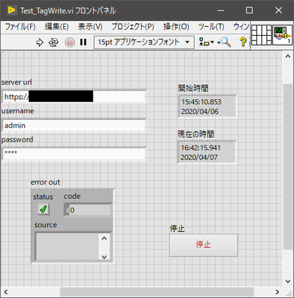The width and height of the screenshot is (294, 298).
Task: Click the code radix indicator
Action: (x=67, y=210)
